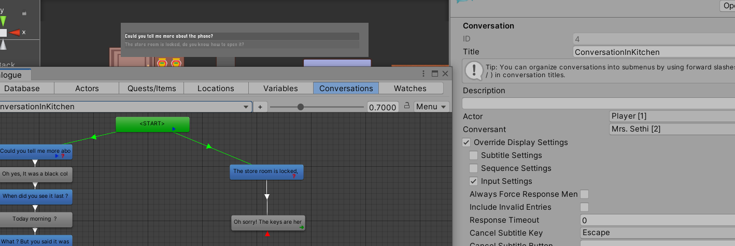The height and width of the screenshot is (246, 735).
Task: Open the Quests/Items tab
Action: pos(151,88)
